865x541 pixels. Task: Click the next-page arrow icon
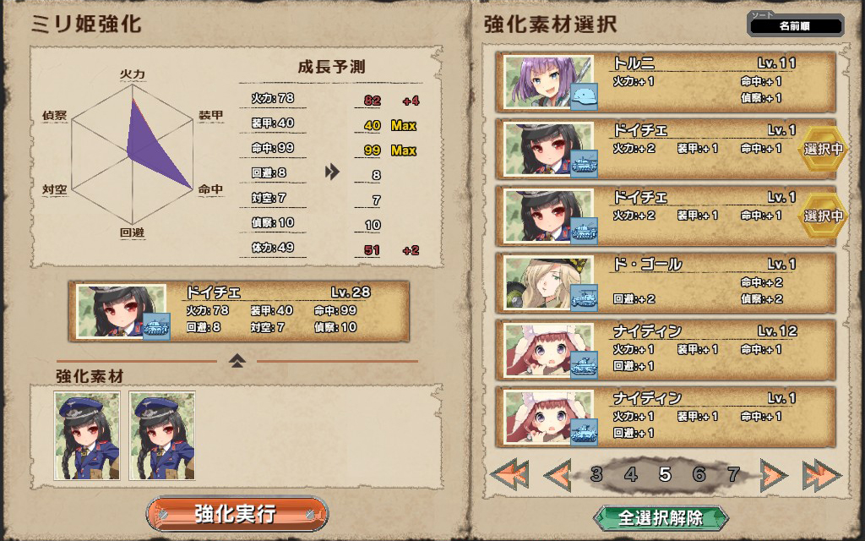(x=774, y=474)
